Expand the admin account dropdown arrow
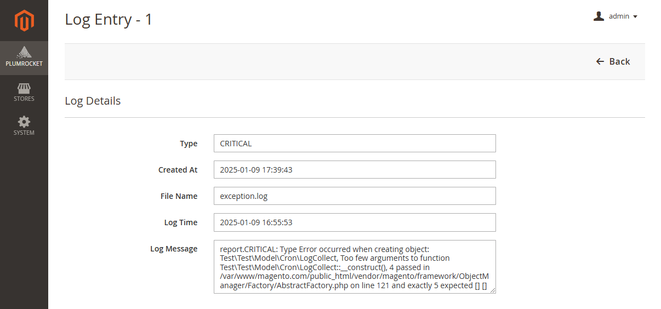The image size is (661, 309). [635, 17]
